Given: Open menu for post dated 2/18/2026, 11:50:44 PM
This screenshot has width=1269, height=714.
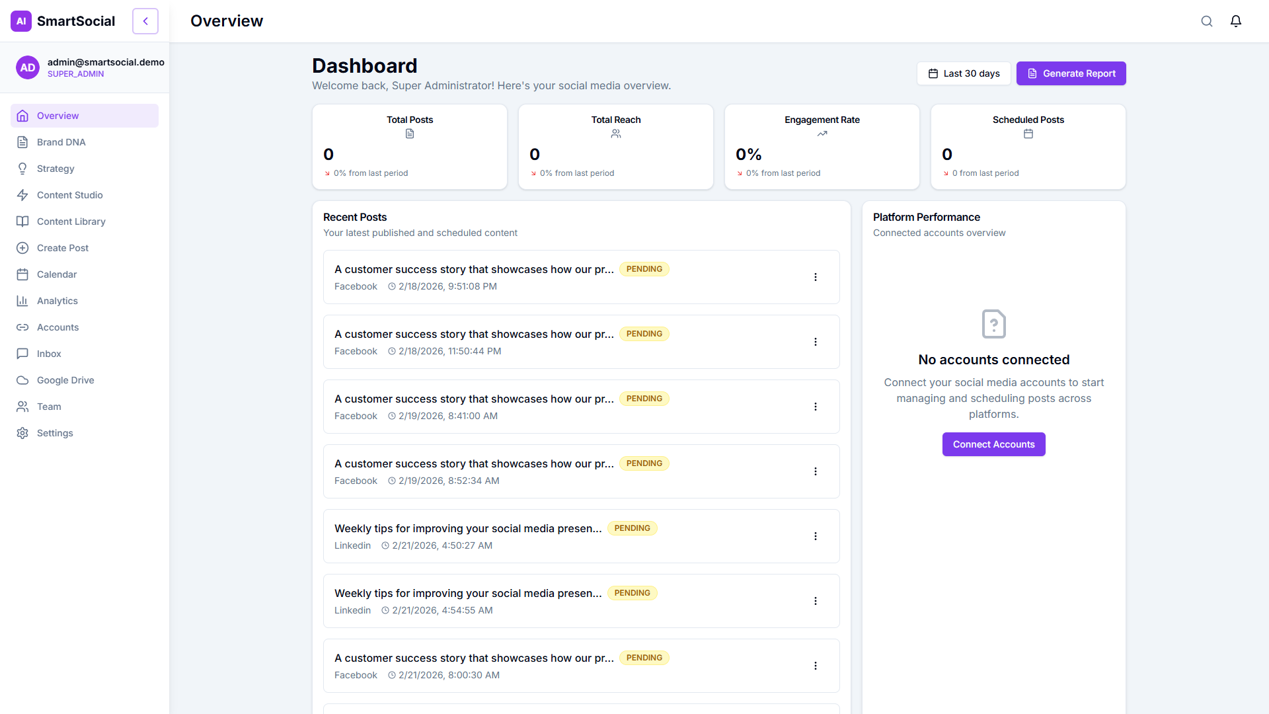Looking at the screenshot, I should [816, 342].
